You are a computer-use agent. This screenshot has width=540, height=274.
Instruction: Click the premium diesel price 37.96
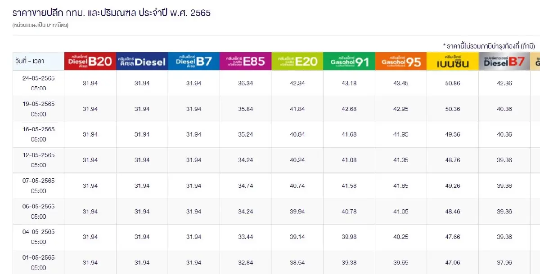504,263
